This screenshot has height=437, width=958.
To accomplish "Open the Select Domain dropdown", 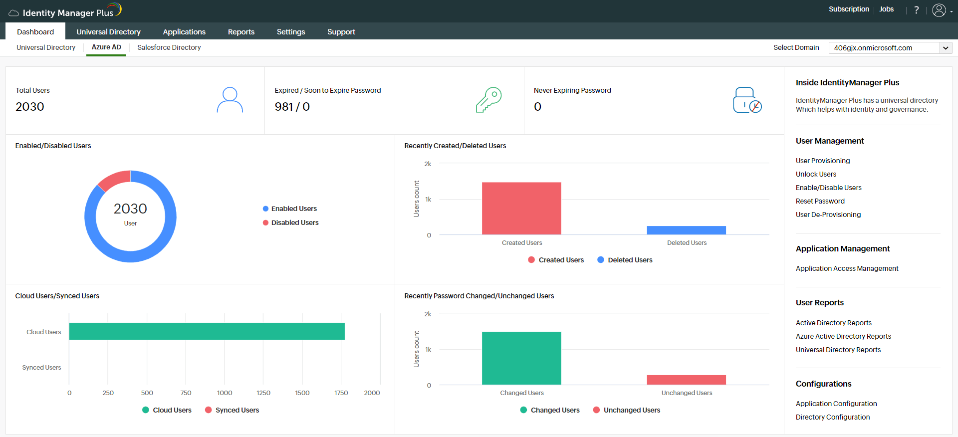I will (890, 48).
